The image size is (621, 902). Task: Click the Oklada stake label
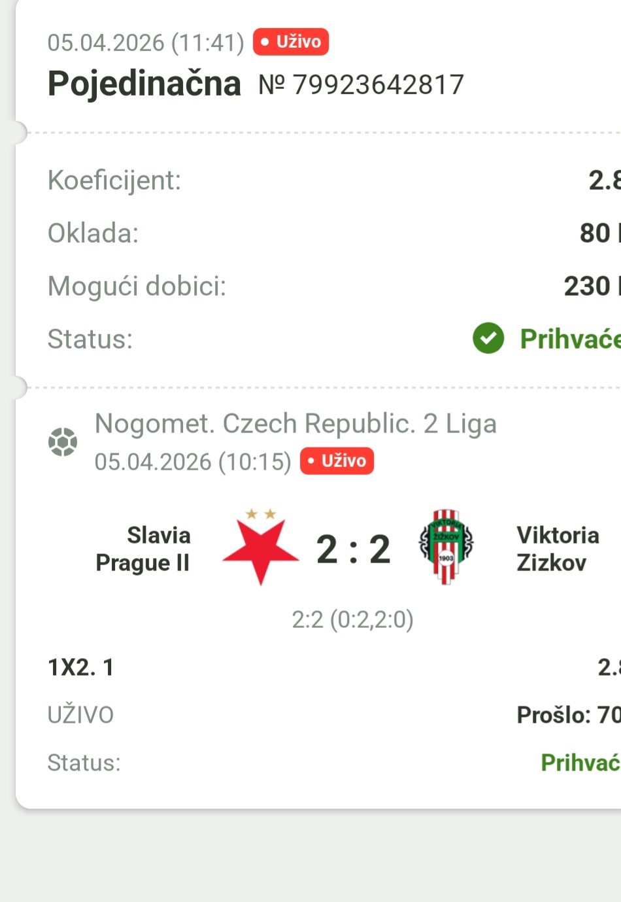[93, 233]
